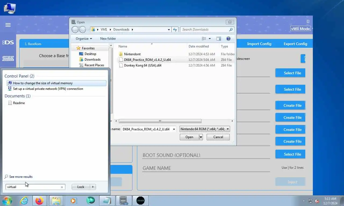Click the vWii Mode toggle
The width and height of the screenshot is (344, 206).
tap(300, 29)
